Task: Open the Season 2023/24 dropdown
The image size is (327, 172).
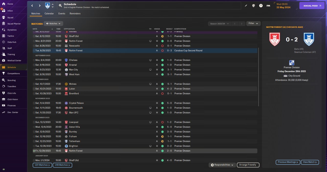Action: (x=219, y=24)
